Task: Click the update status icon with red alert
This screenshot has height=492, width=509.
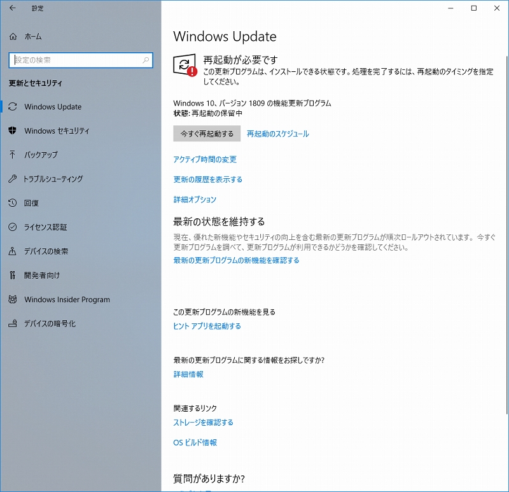Action: click(185, 66)
